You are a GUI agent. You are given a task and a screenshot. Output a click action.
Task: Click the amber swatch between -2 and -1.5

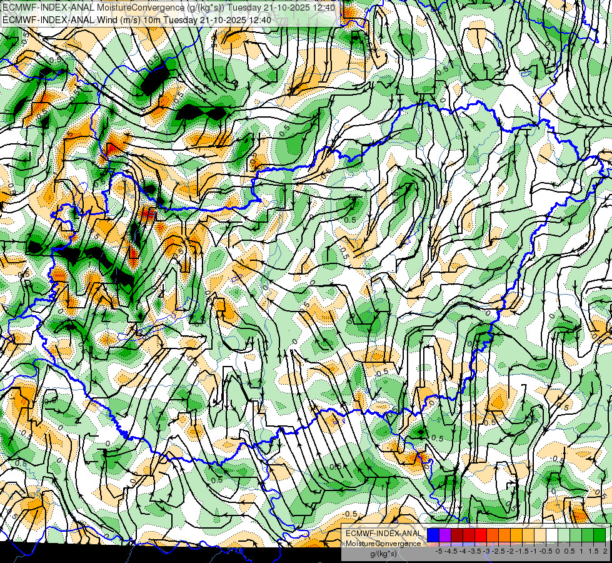coord(516,535)
